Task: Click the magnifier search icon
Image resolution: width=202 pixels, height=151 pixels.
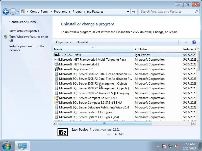Action: tap(196, 12)
